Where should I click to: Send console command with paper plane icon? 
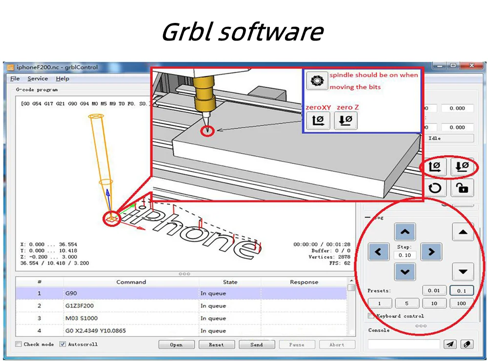coord(450,344)
